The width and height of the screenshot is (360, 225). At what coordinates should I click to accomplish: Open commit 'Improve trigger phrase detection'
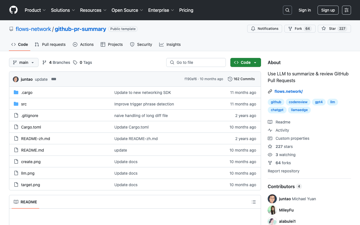(144, 104)
